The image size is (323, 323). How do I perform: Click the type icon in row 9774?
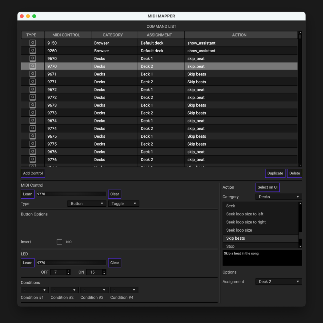[x=33, y=129]
